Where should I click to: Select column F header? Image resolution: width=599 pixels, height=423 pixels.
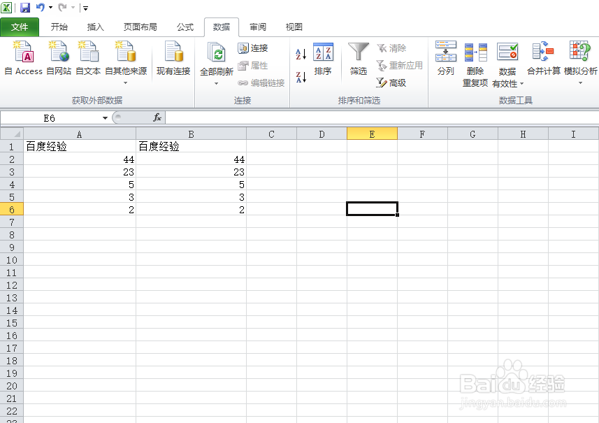coord(422,134)
